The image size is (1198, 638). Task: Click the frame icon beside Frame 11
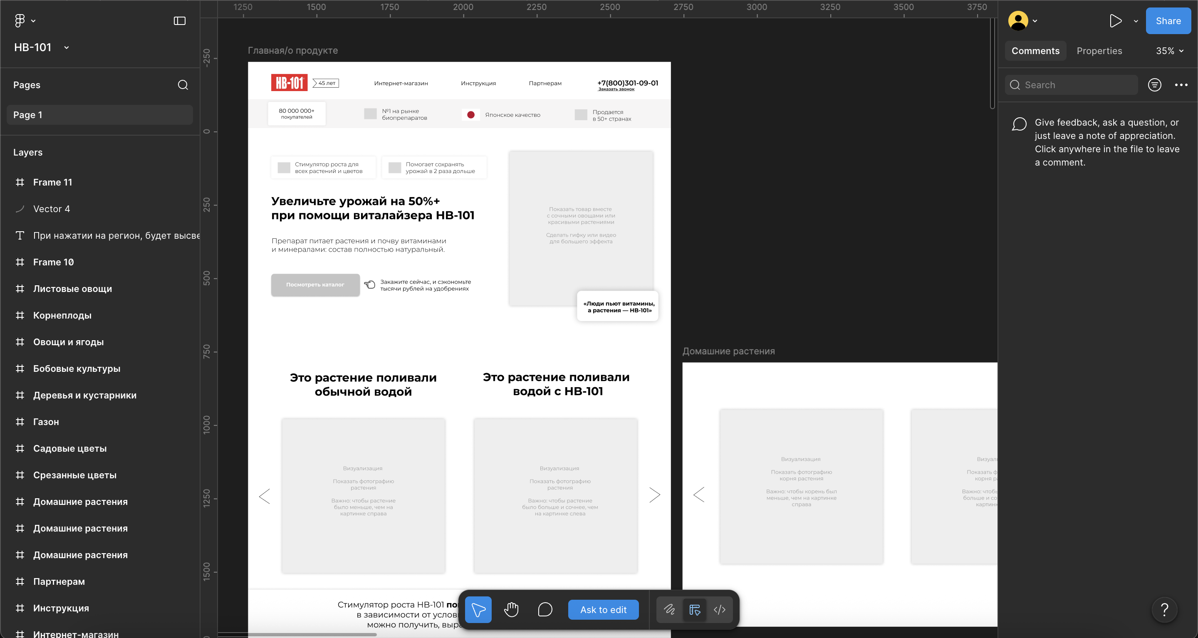[20, 182]
